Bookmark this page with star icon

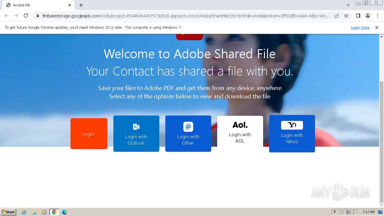(x=346, y=16)
